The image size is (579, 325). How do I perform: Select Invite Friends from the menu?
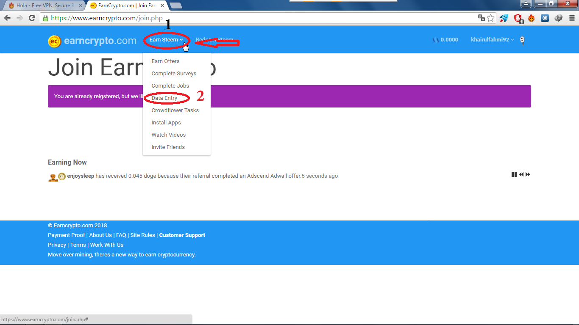168,147
